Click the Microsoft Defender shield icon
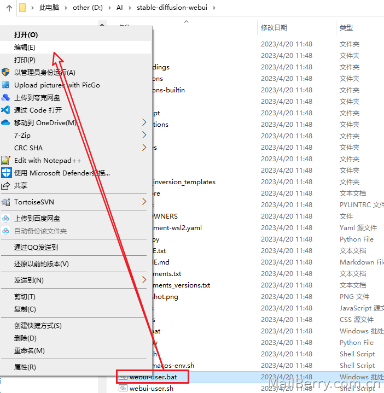384x393 pixels. 6,173
